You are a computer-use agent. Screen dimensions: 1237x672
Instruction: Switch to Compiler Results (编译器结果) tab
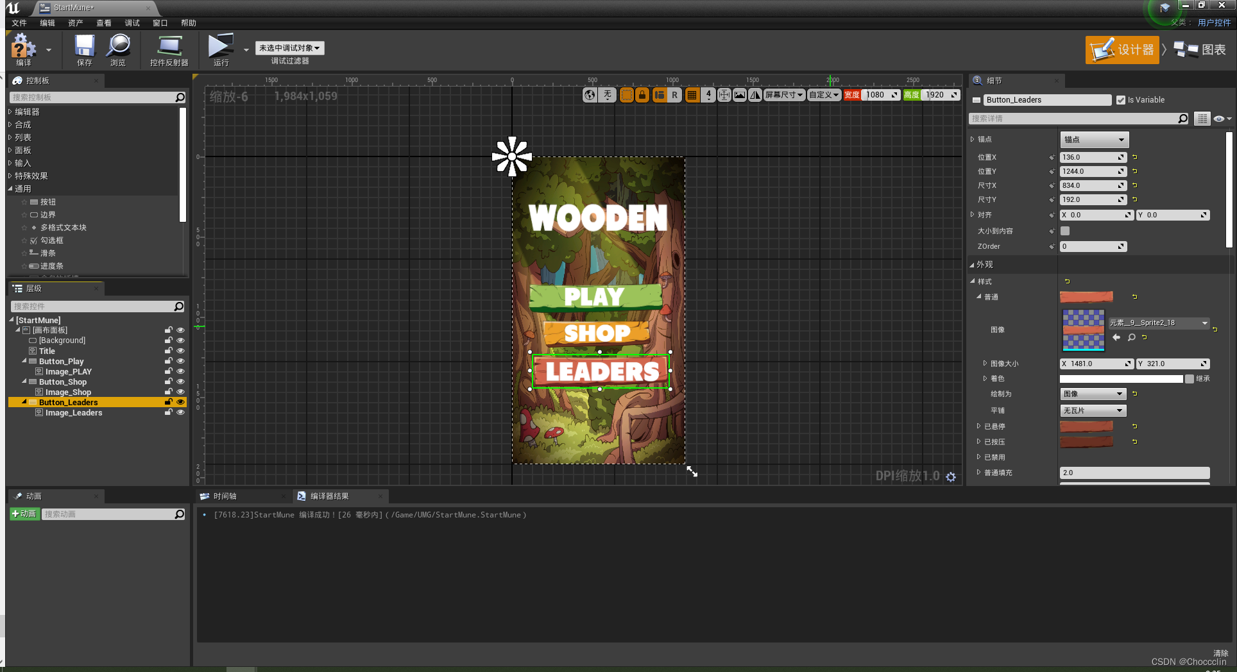[x=330, y=496]
